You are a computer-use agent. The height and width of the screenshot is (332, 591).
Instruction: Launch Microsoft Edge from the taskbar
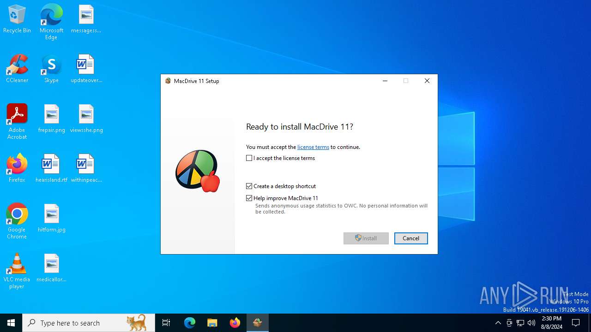(190, 323)
